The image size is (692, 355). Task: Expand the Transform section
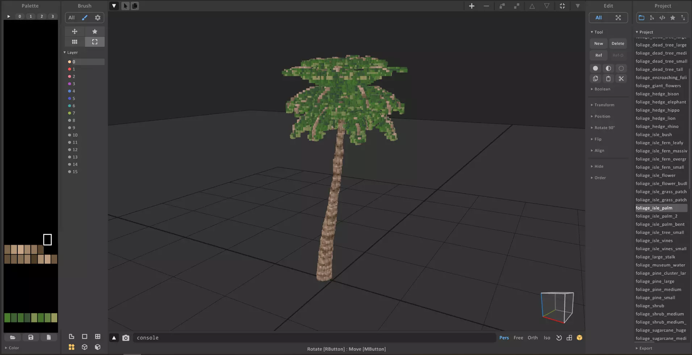(x=604, y=105)
